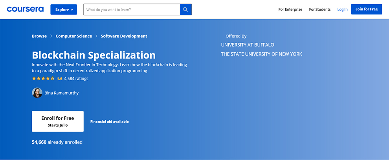Click the Enroll for Free button
Screen dimensions: 389x160
(x=58, y=121)
